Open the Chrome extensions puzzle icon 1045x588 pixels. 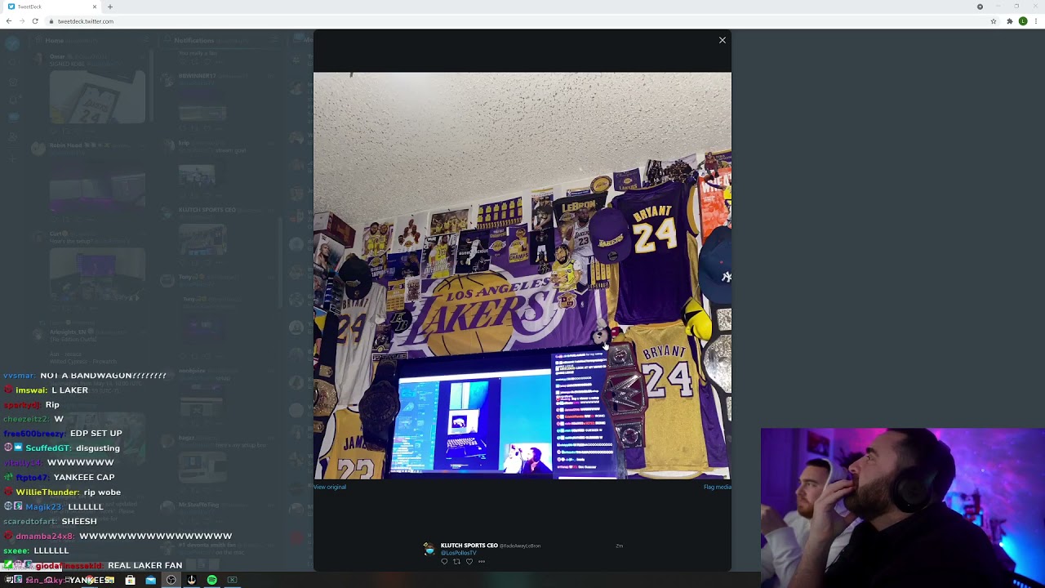tap(1010, 21)
